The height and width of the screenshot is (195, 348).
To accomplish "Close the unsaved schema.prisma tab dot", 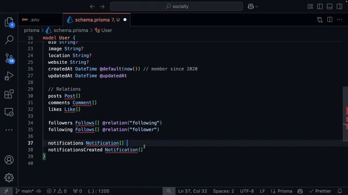I will [125, 20].
